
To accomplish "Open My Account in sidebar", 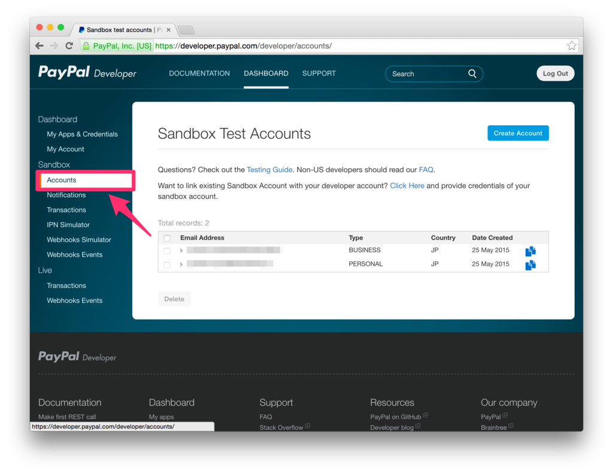I will pos(65,149).
